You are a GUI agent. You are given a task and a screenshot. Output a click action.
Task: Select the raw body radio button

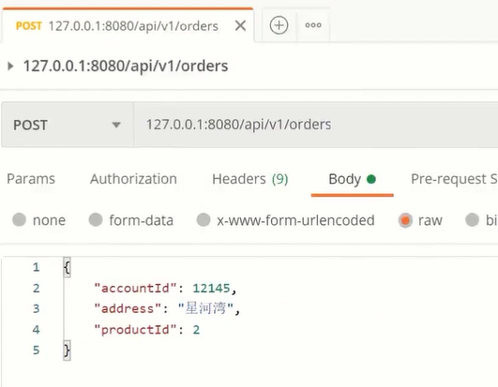tap(405, 220)
